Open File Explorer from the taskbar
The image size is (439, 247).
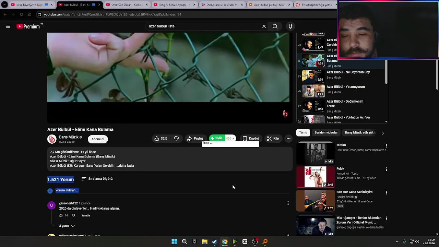(x=204, y=242)
